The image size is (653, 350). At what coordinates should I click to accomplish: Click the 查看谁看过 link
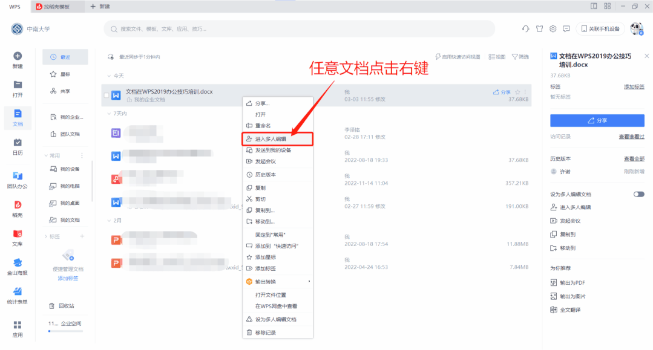click(x=631, y=137)
